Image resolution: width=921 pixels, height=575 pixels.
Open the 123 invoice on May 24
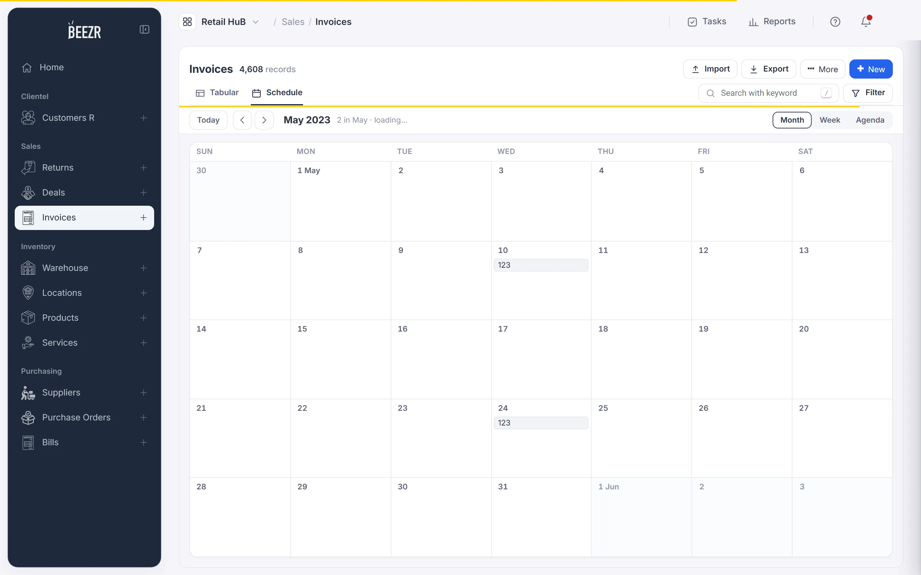(541, 423)
